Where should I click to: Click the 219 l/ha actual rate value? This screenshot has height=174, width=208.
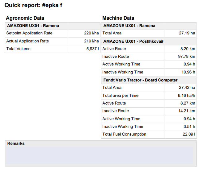(91, 41)
